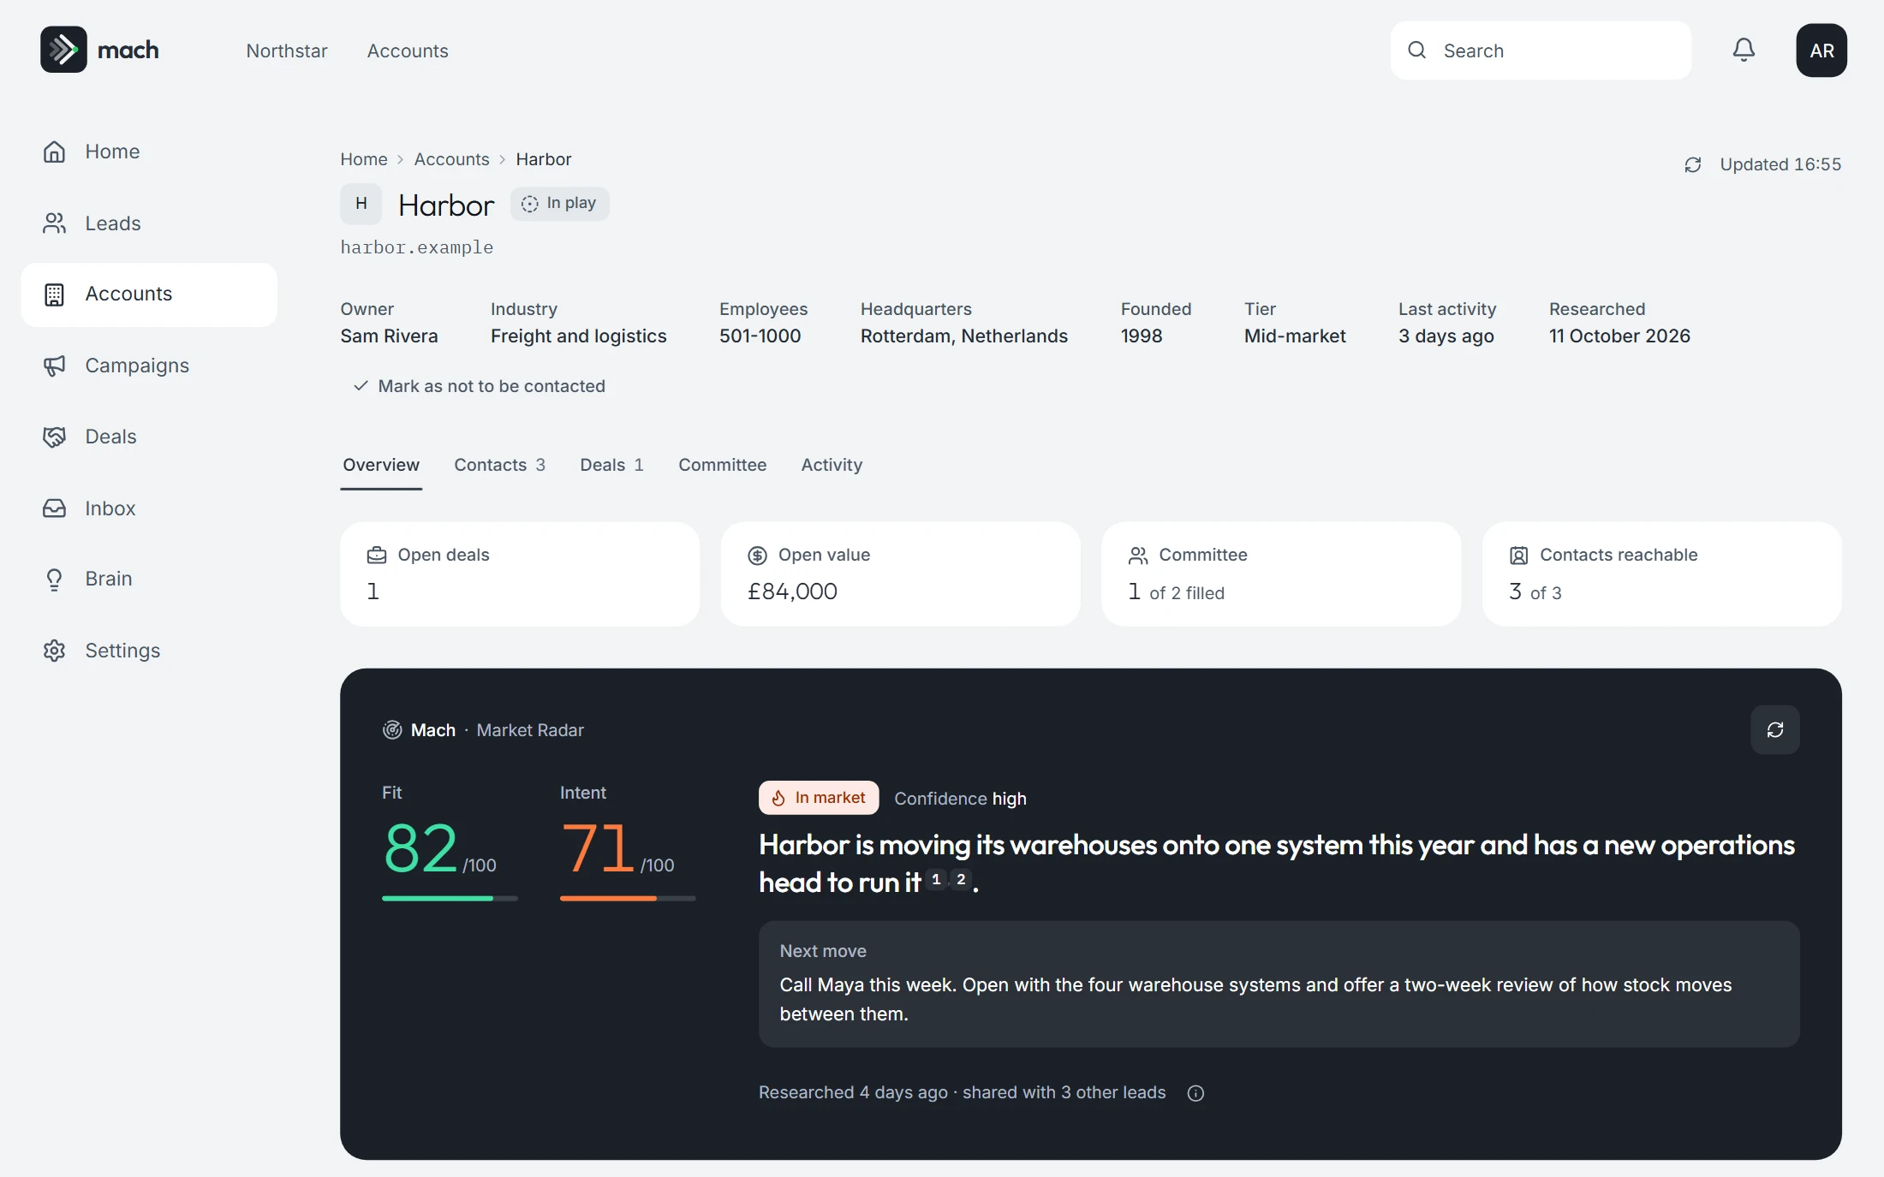
Task: Click Home breadcrumb link
Action: 364,159
